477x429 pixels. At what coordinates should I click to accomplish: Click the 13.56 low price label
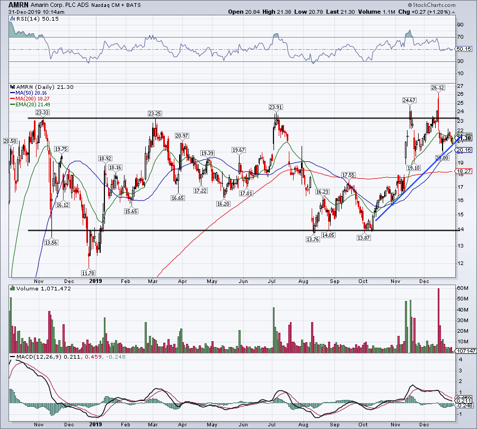[x=51, y=242]
